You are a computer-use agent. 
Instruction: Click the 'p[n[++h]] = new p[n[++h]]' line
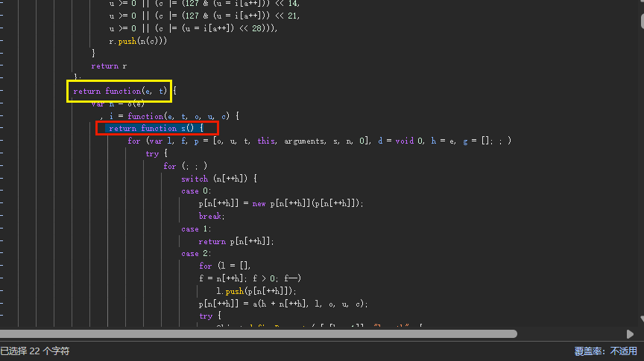click(281, 203)
